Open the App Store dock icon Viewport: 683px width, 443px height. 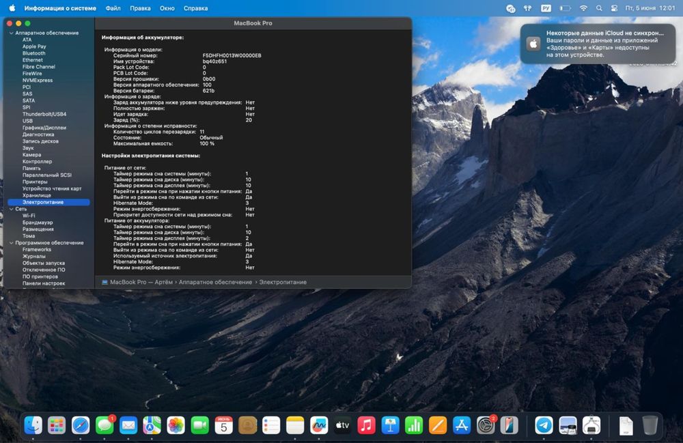click(x=462, y=425)
